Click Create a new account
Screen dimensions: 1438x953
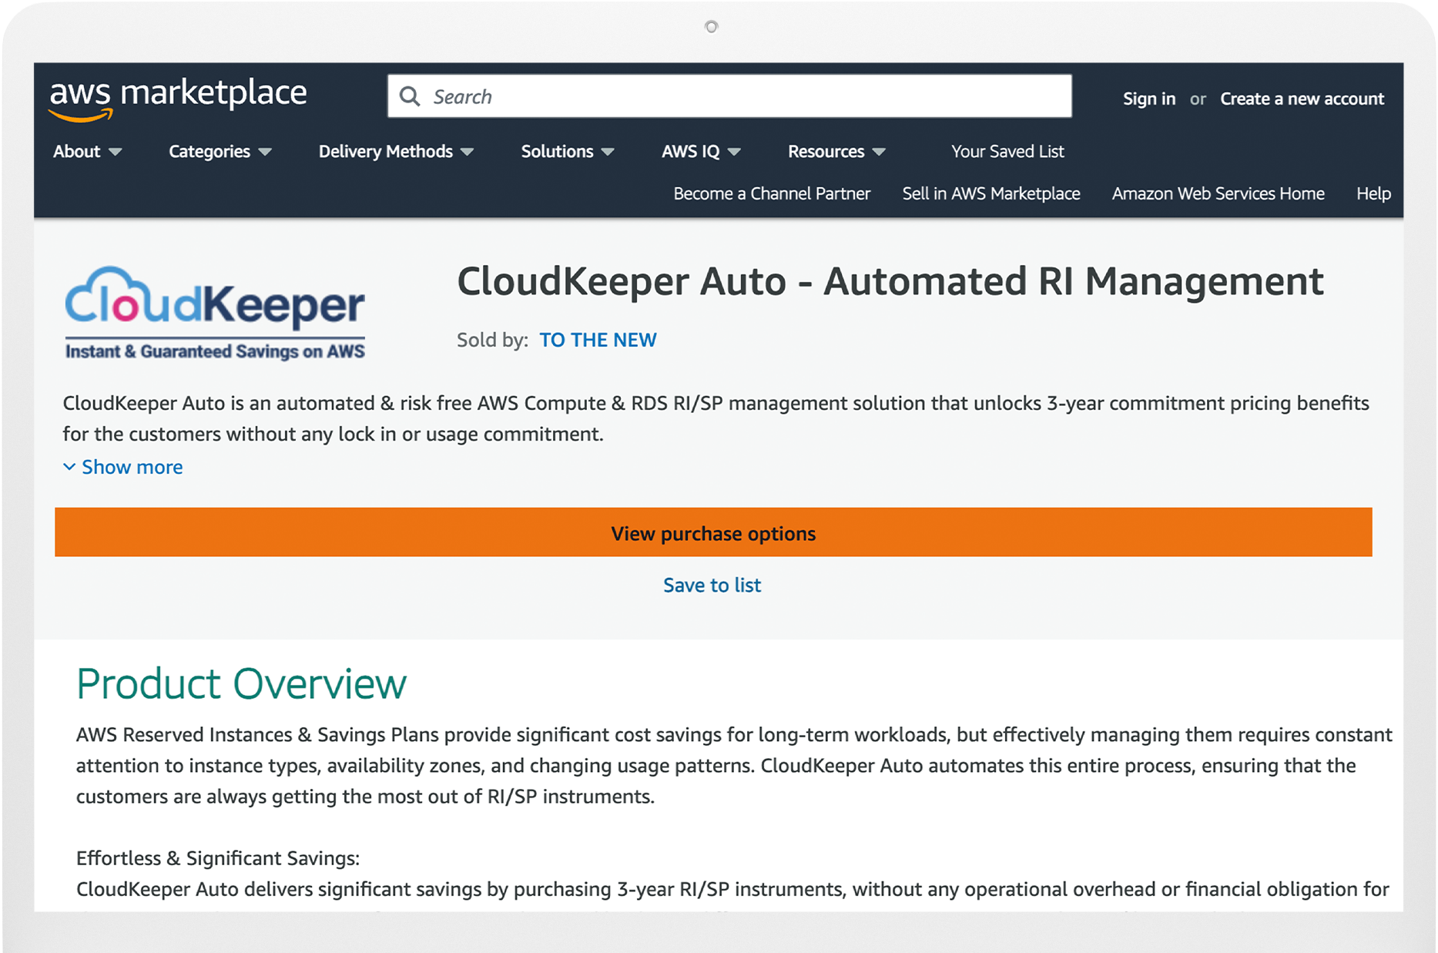[1302, 99]
